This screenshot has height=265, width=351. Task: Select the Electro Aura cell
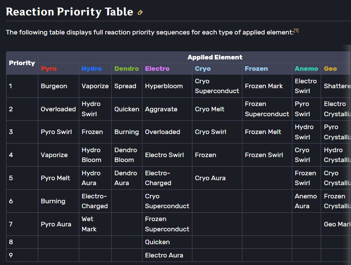164,255
